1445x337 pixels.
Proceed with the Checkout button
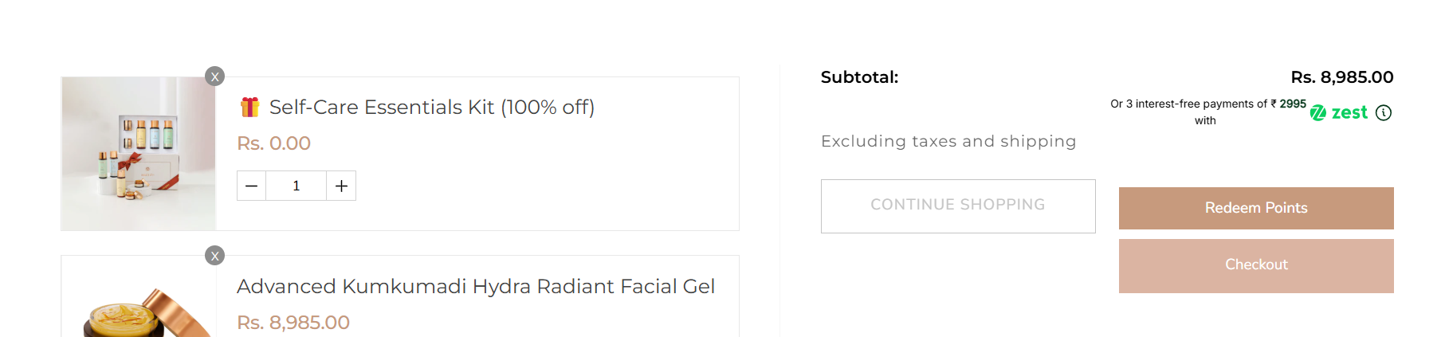tap(1256, 265)
